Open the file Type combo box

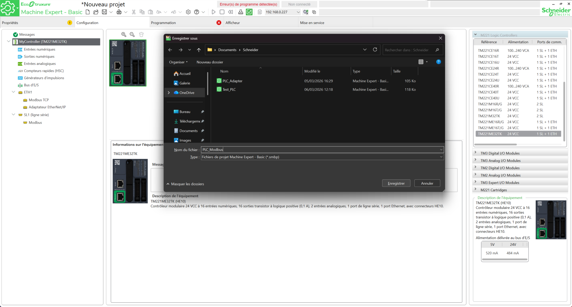(x=322, y=157)
